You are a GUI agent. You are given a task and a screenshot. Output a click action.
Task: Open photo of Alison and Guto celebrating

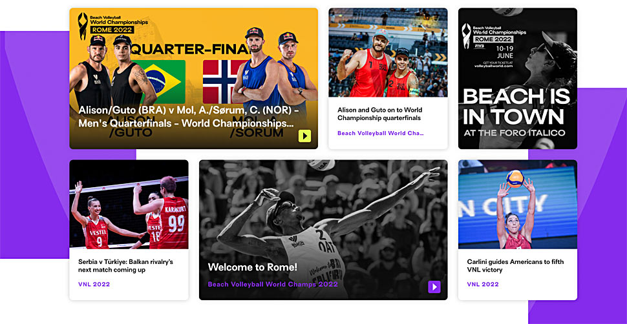coord(388,53)
